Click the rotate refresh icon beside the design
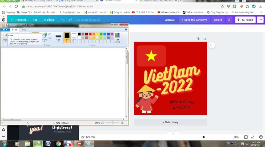This screenshot has height=149, width=273. (212, 45)
